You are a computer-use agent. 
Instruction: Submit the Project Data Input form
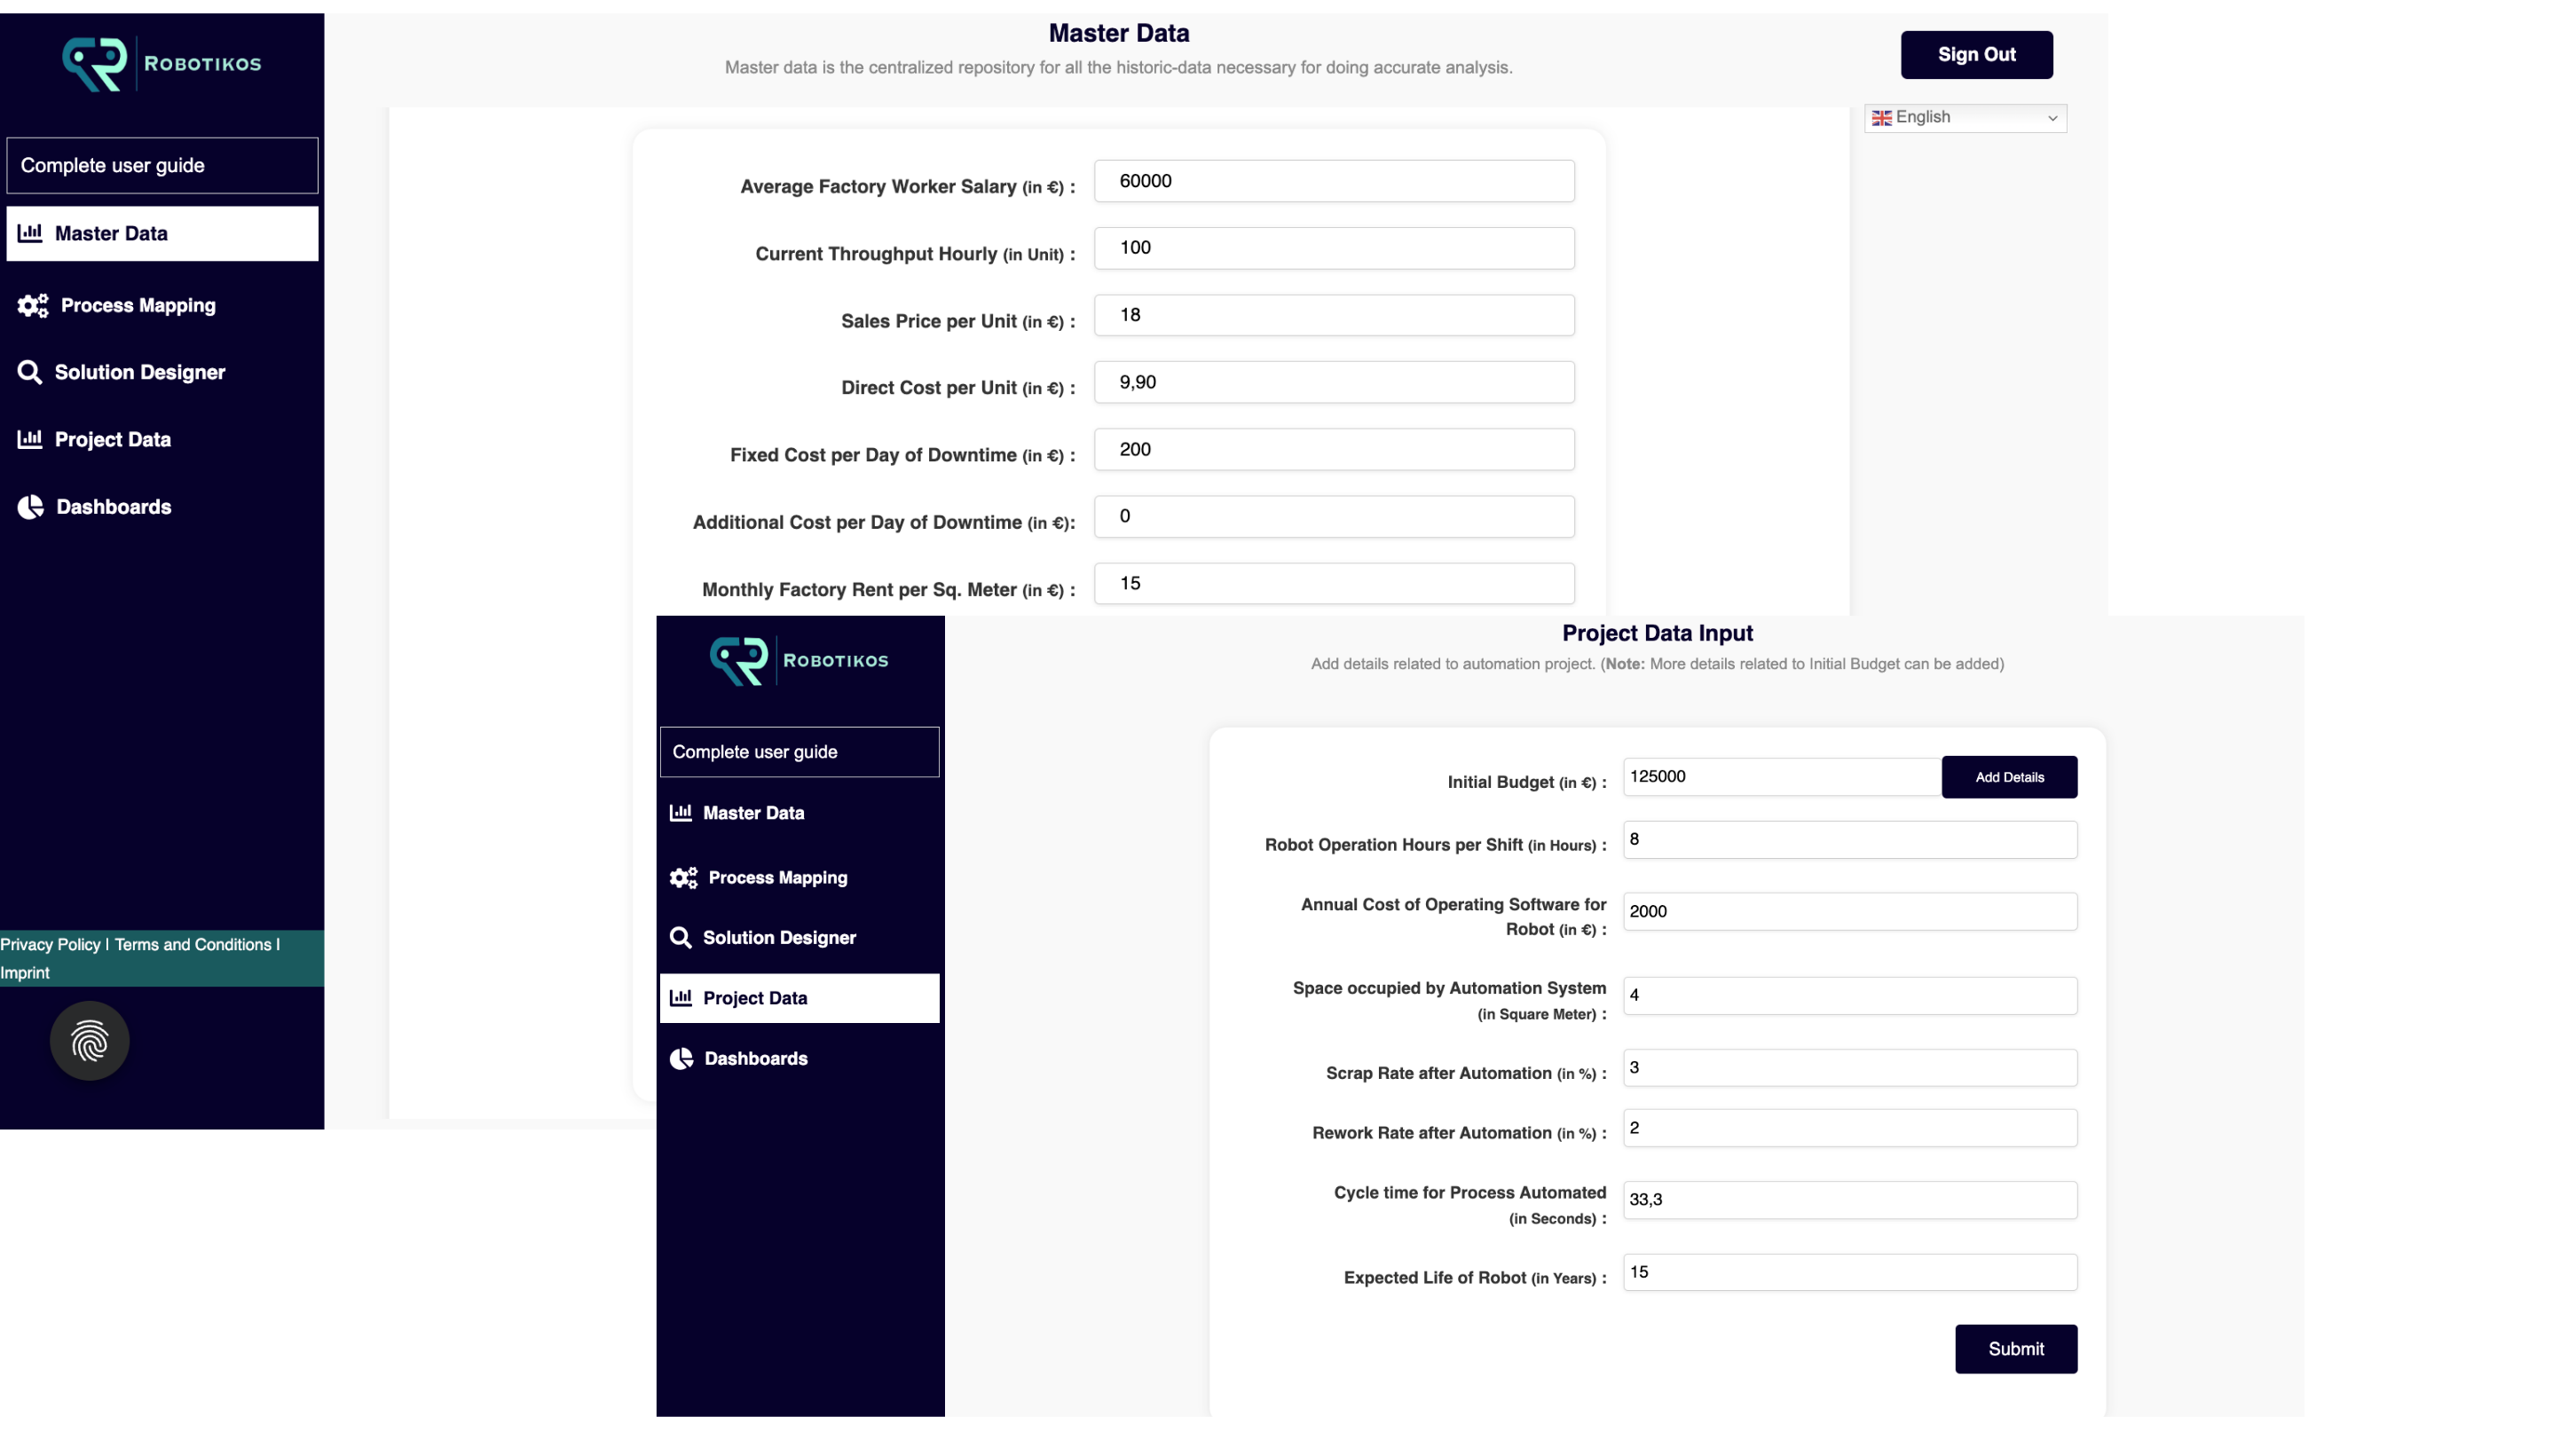(x=2017, y=1347)
